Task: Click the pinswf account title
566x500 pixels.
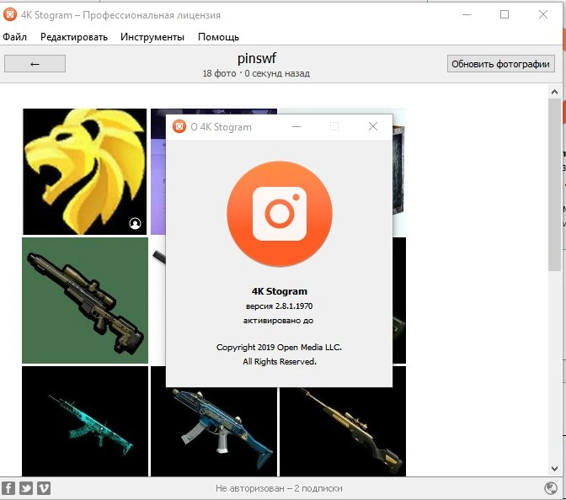Action: 257,58
